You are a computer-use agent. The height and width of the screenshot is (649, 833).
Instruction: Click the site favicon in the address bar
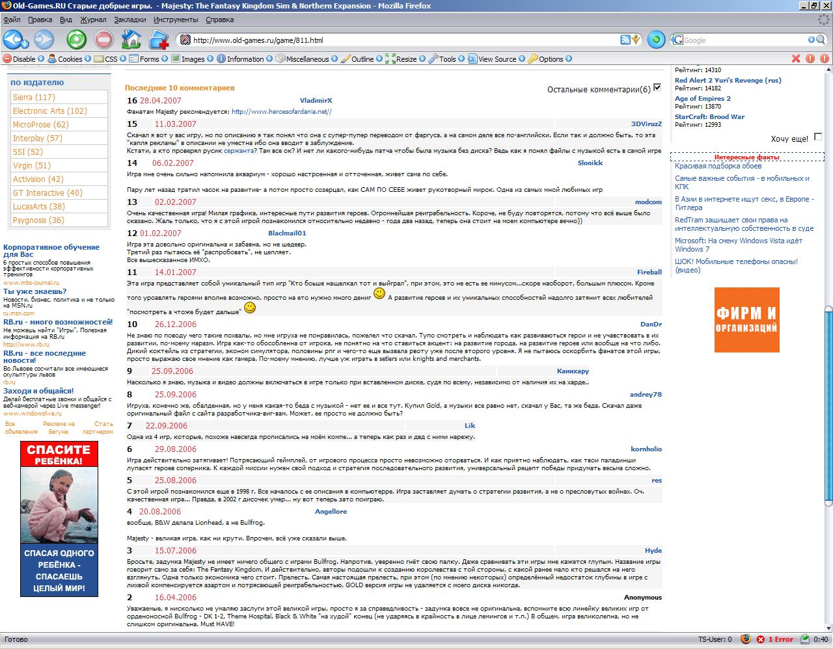pyautogui.click(x=185, y=40)
